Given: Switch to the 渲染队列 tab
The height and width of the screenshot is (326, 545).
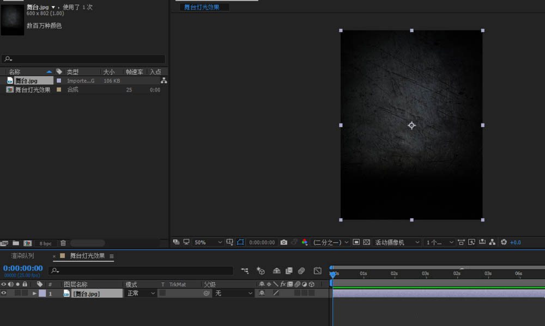Looking at the screenshot, I should pos(22,256).
